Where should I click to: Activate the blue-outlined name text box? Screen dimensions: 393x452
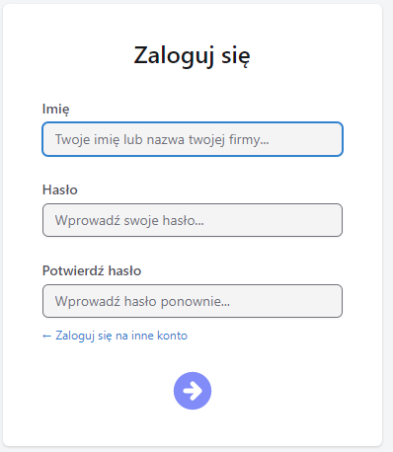pos(193,139)
